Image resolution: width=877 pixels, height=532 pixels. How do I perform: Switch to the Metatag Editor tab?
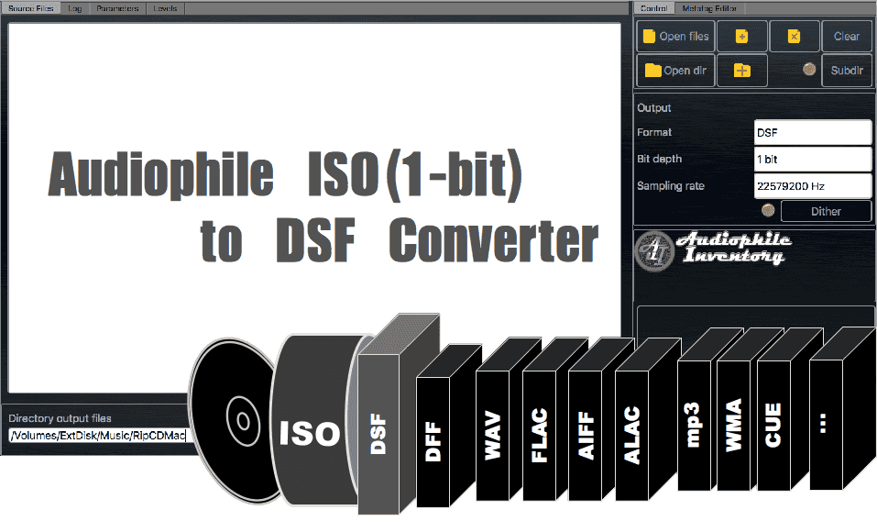[709, 8]
